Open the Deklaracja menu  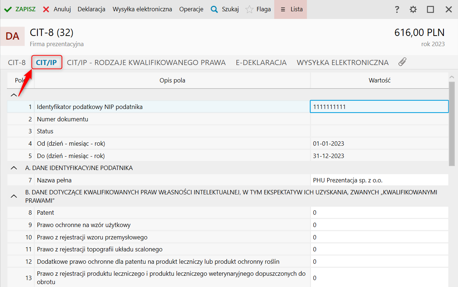[x=92, y=9]
